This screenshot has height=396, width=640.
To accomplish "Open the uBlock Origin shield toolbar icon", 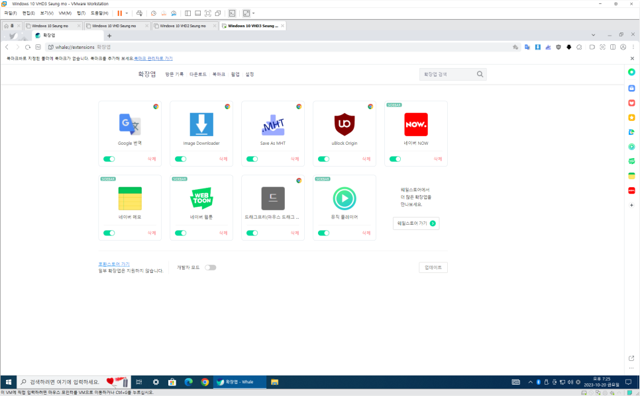I will (x=559, y=47).
